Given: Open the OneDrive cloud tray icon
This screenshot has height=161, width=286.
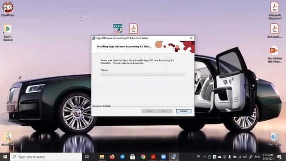Looking at the screenshot, I should [x=219, y=157].
